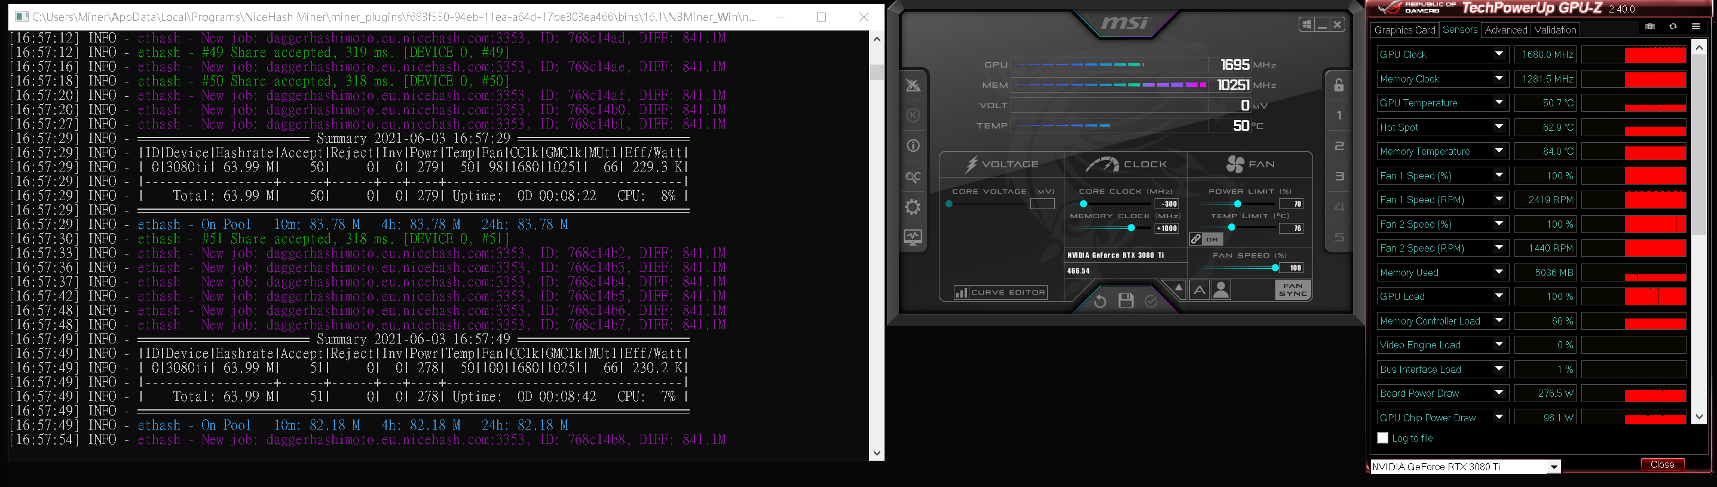Open the Memory Used sensor dropdown

(1499, 272)
